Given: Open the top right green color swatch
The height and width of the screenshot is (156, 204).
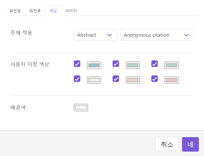Looking at the screenshot, I should 172,65.
